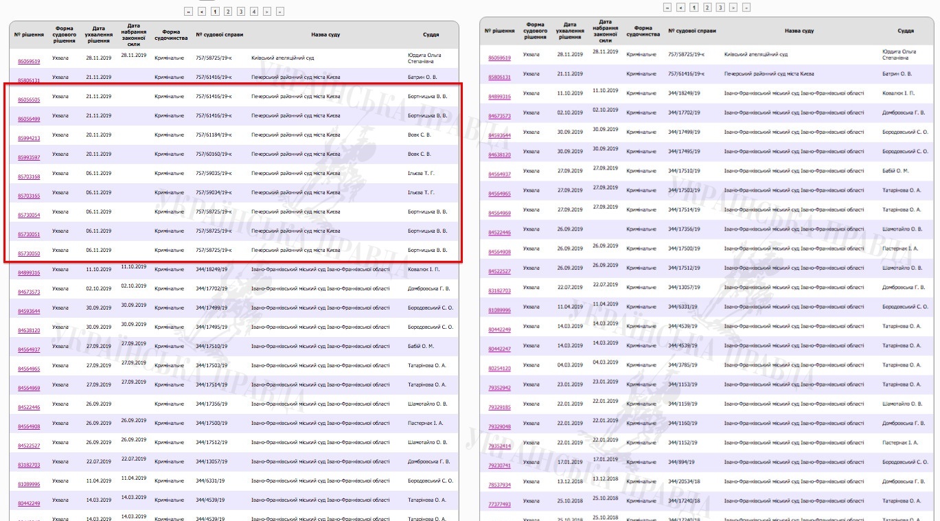
Task: Open decision link 85994213
Action: (x=29, y=139)
